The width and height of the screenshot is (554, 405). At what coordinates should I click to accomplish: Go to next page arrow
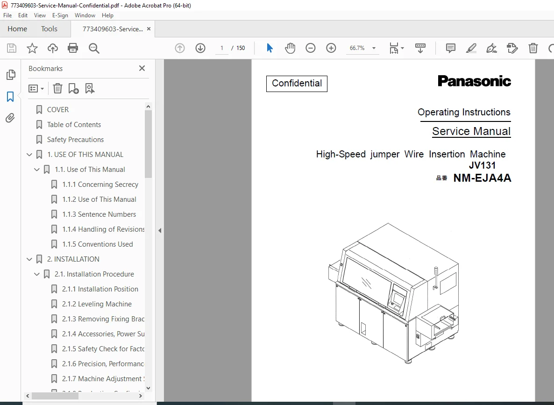[x=200, y=48]
